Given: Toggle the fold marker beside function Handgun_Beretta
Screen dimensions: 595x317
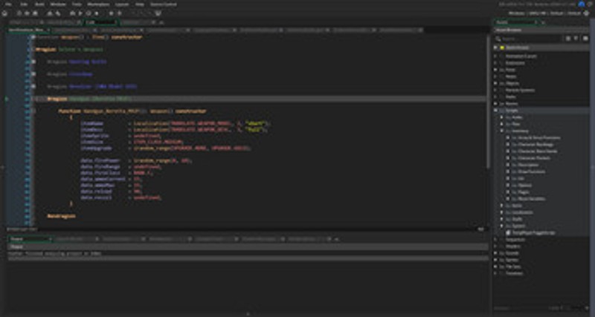Looking at the screenshot, I should pos(34,109).
